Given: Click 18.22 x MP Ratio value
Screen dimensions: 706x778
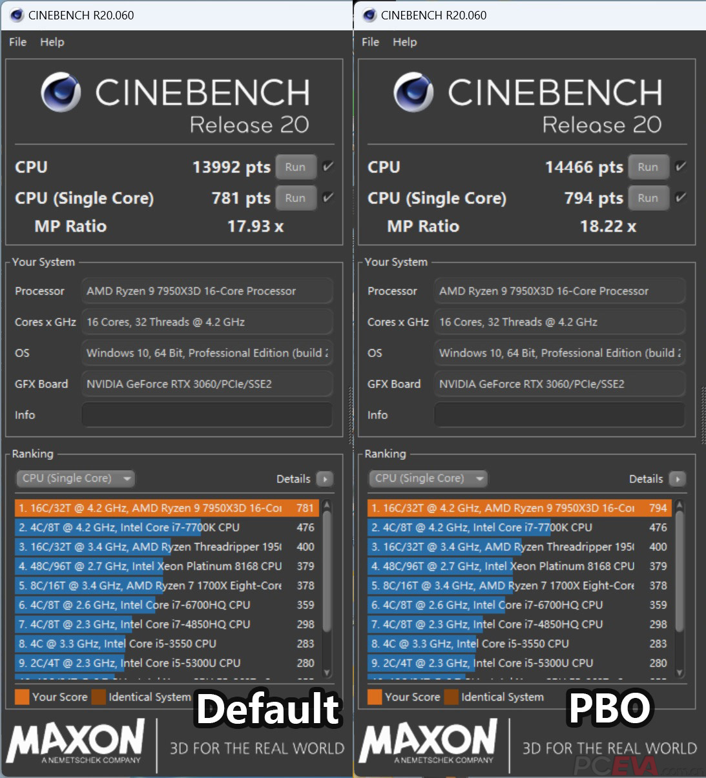Looking at the screenshot, I should pyautogui.click(x=608, y=227).
